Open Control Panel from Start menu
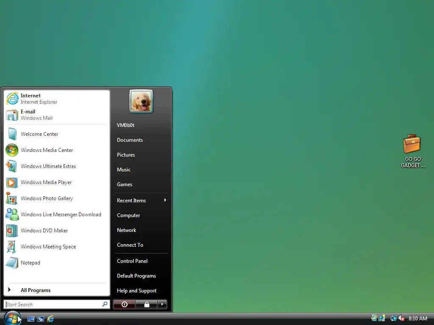The height and width of the screenshot is (325, 434). [132, 261]
